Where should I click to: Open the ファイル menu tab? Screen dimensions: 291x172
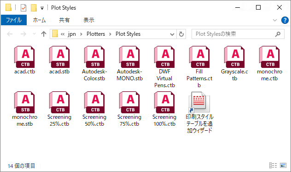coord(14,20)
